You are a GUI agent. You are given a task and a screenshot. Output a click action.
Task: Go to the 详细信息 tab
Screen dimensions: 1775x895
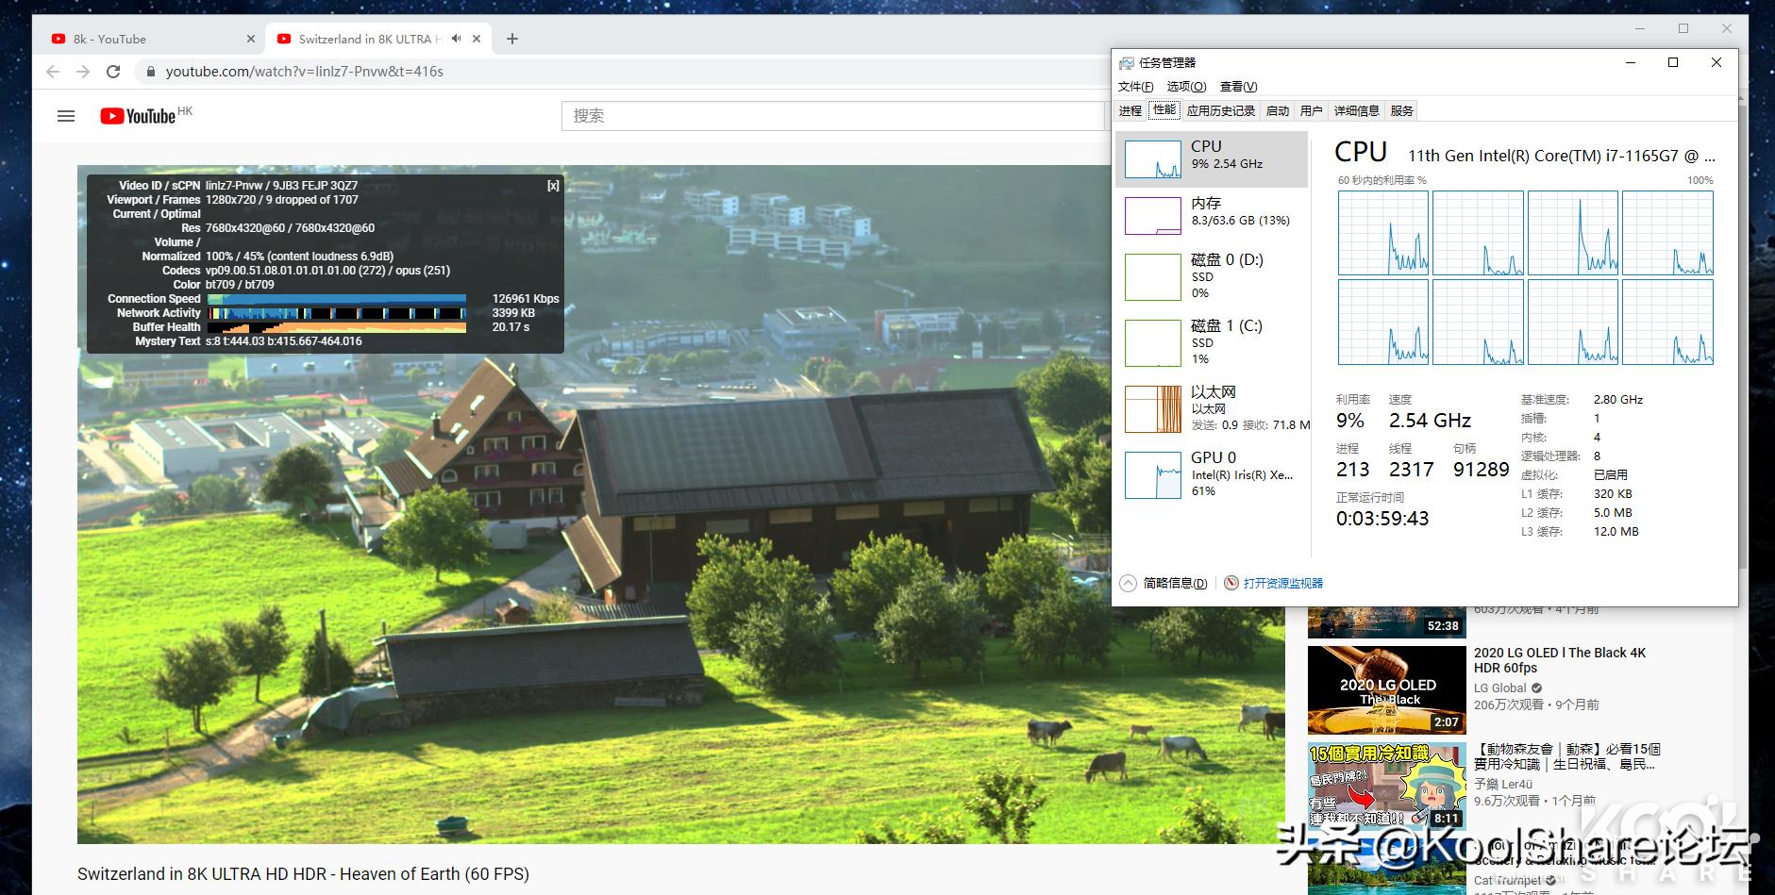(1357, 111)
